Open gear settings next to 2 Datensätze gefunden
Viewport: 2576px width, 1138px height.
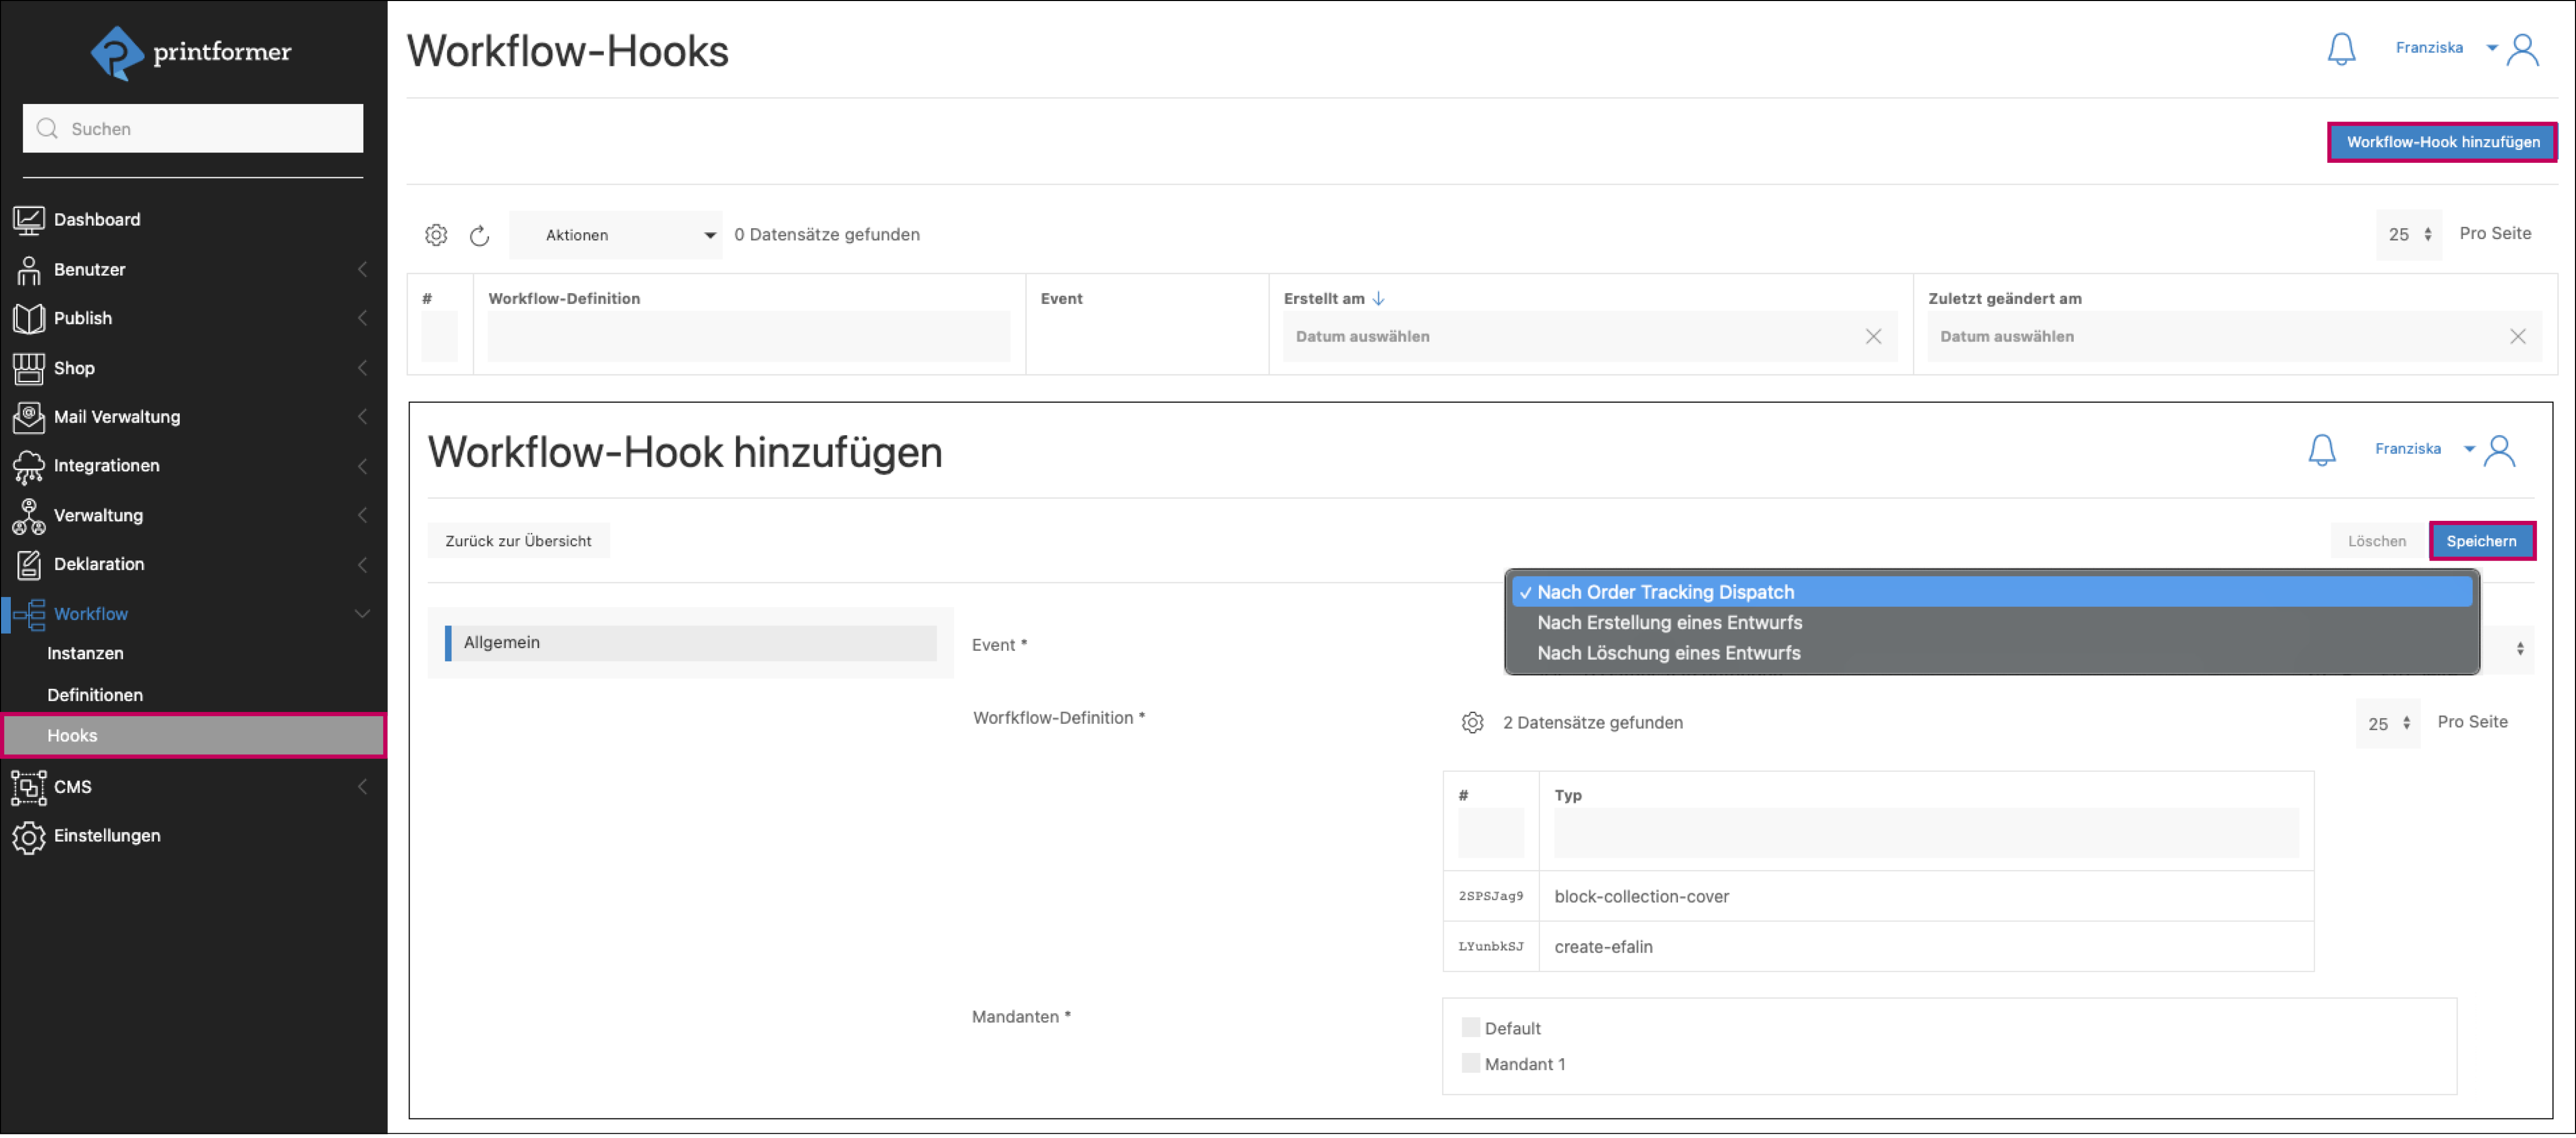[1472, 723]
